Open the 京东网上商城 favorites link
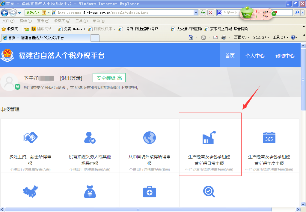Viewport: 306px width, 212px height. coord(228,29)
